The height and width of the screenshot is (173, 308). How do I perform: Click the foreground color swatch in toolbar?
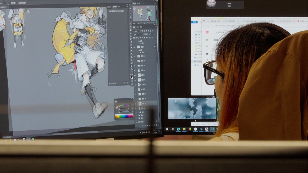[131, 77]
